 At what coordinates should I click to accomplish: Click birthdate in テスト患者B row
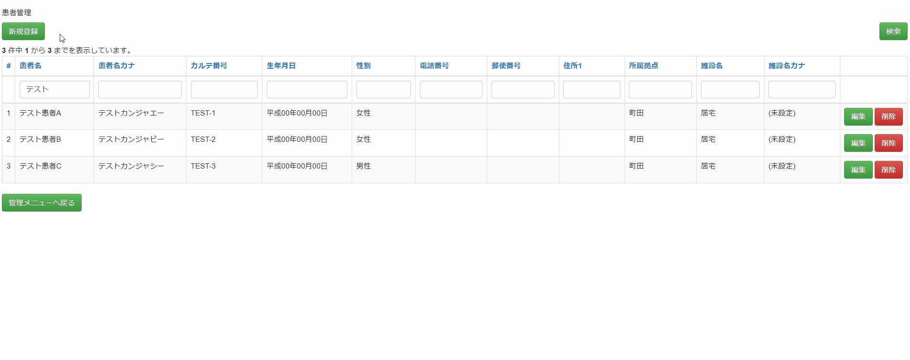pos(297,139)
